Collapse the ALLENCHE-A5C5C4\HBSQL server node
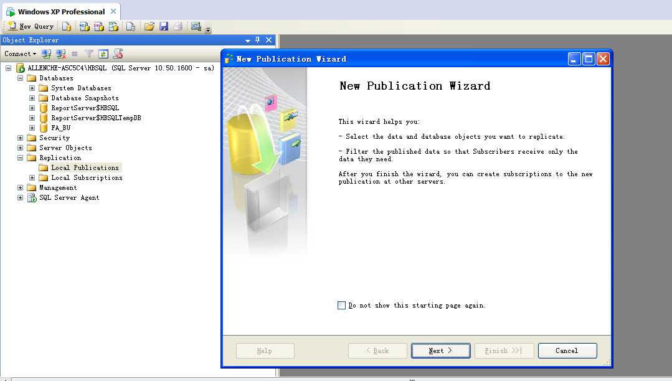 click(x=8, y=68)
